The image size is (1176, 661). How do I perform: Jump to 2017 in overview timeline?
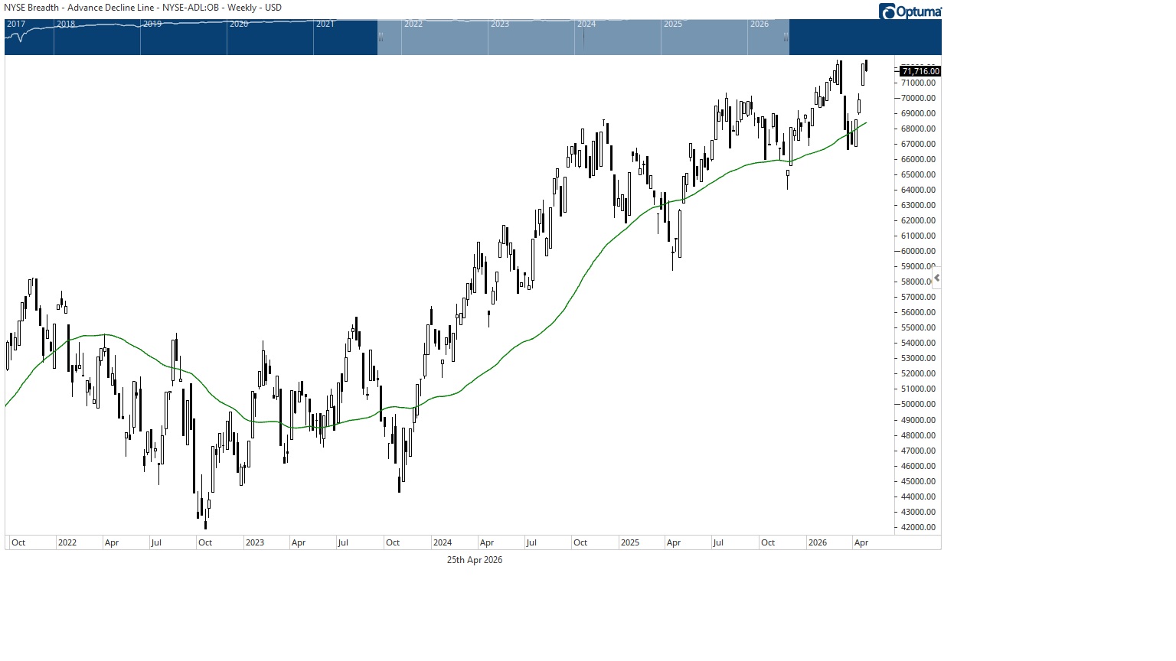pyautogui.click(x=16, y=24)
